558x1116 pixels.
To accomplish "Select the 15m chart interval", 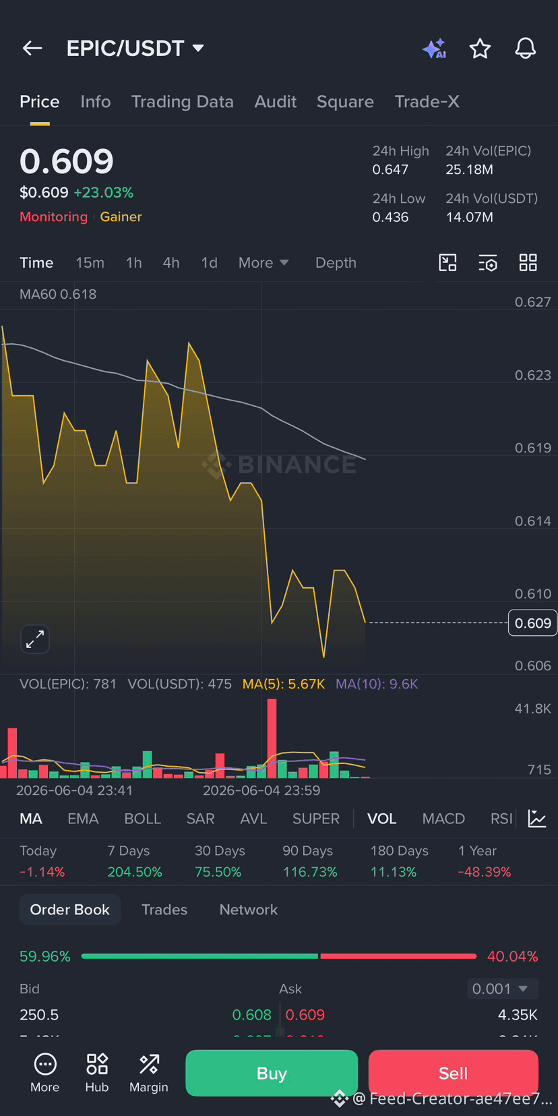I will click(90, 263).
